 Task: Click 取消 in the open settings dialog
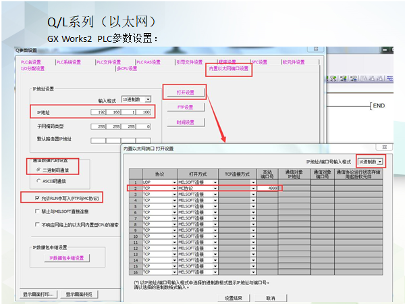tap(271, 298)
